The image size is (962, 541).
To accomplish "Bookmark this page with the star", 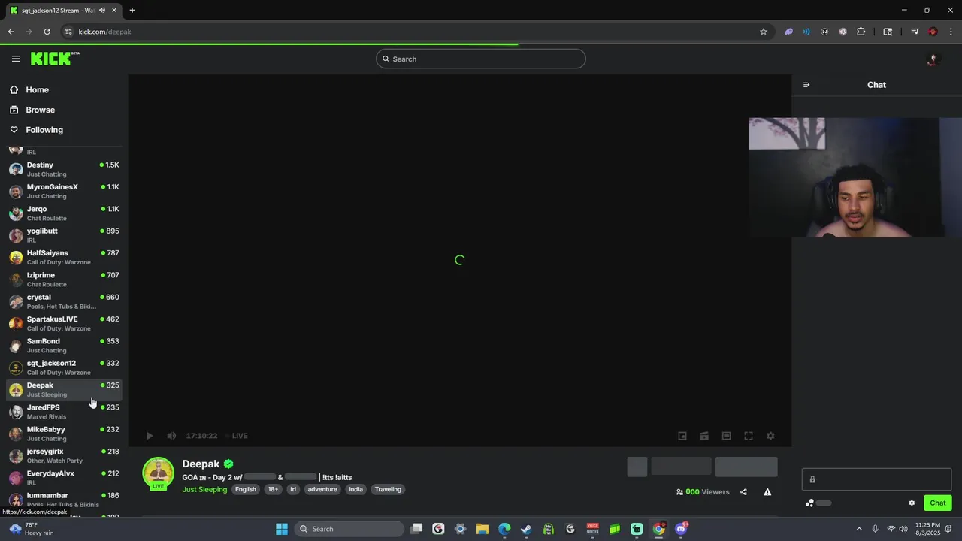I will [764, 32].
